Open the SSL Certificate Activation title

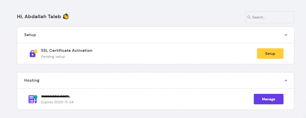tap(67, 50)
